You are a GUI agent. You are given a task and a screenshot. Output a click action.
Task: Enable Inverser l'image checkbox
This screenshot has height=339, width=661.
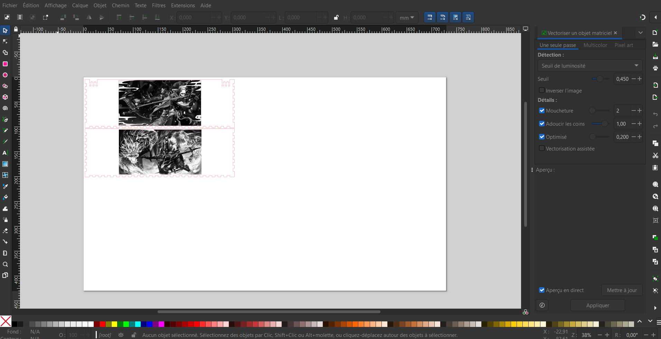click(x=541, y=90)
